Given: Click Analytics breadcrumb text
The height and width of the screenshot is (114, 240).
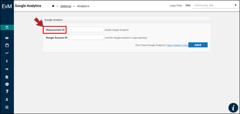Looking at the screenshot, I should click(83, 6).
